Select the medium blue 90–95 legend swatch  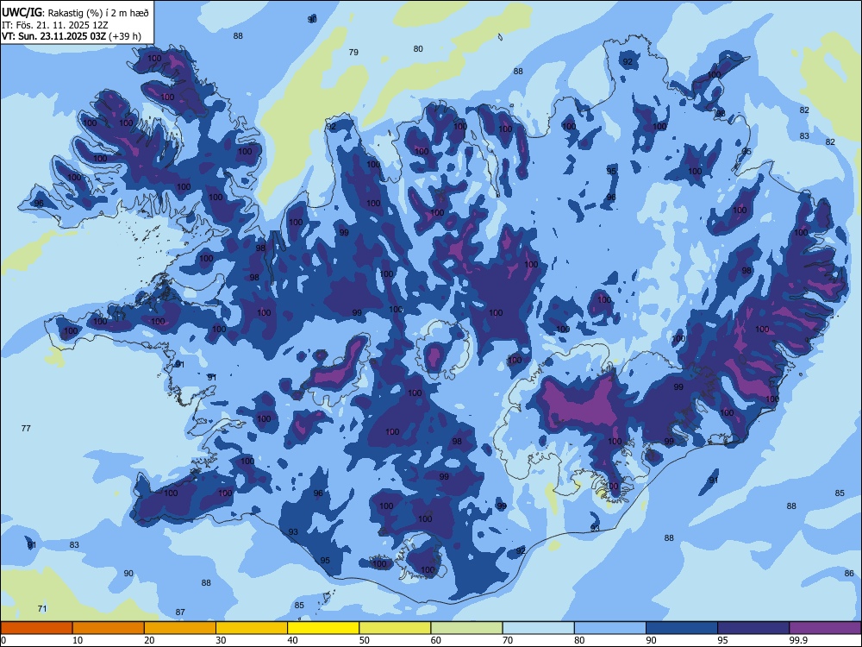coord(682,628)
